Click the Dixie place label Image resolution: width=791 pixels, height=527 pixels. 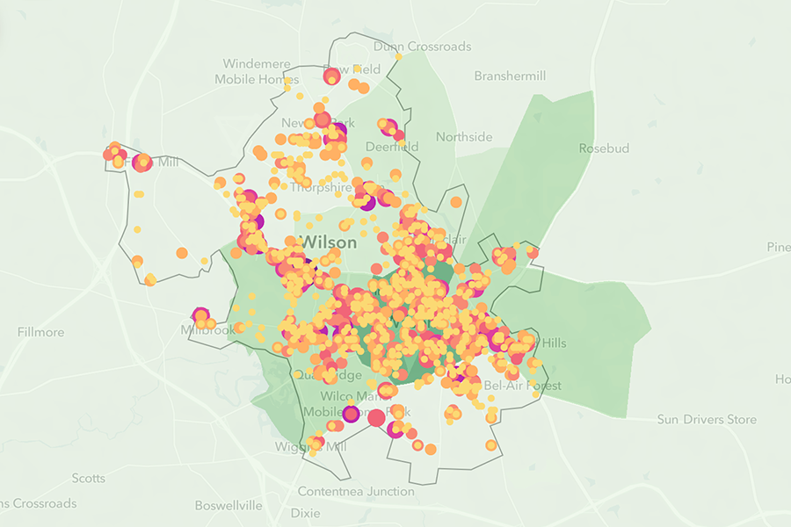pos(305,512)
